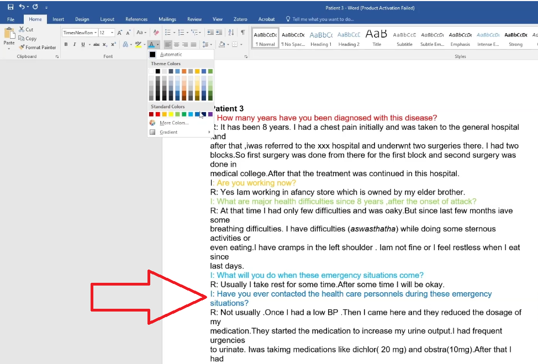This screenshot has width=538, height=364.
Task: Click the Sort A-Z icon
Action: 230,33
